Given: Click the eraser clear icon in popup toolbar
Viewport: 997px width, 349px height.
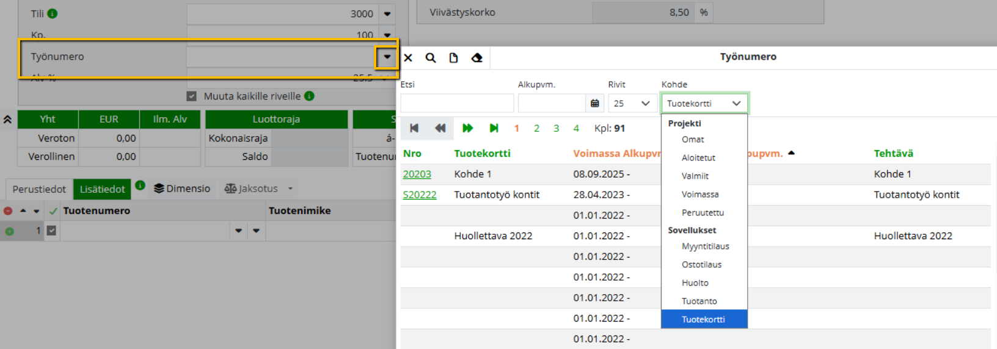Looking at the screenshot, I should [477, 58].
